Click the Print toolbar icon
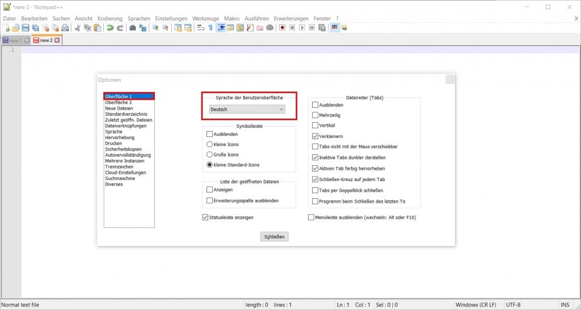 click(65, 28)
